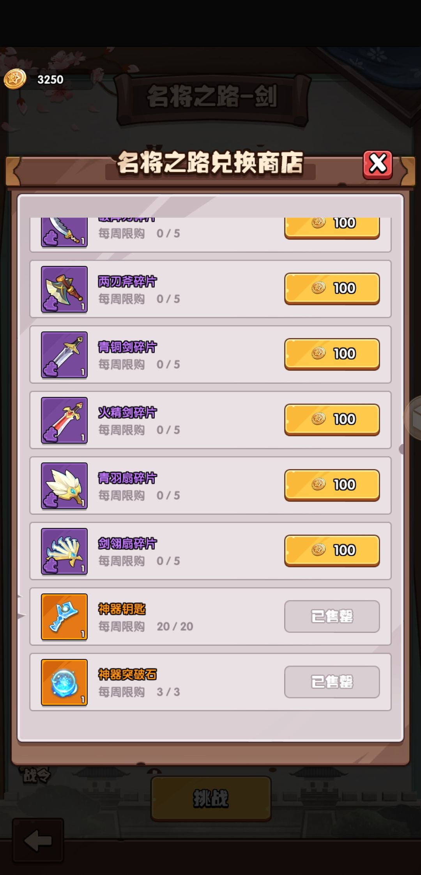Screen dimensions: 421x875
Task: Buy 火精剑碎片 for 100 coins
Action: click(x=332, y=420)
